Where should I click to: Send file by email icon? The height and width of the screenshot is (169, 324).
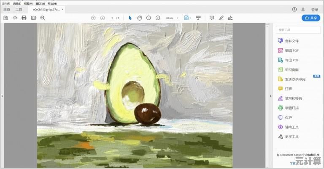33,18
